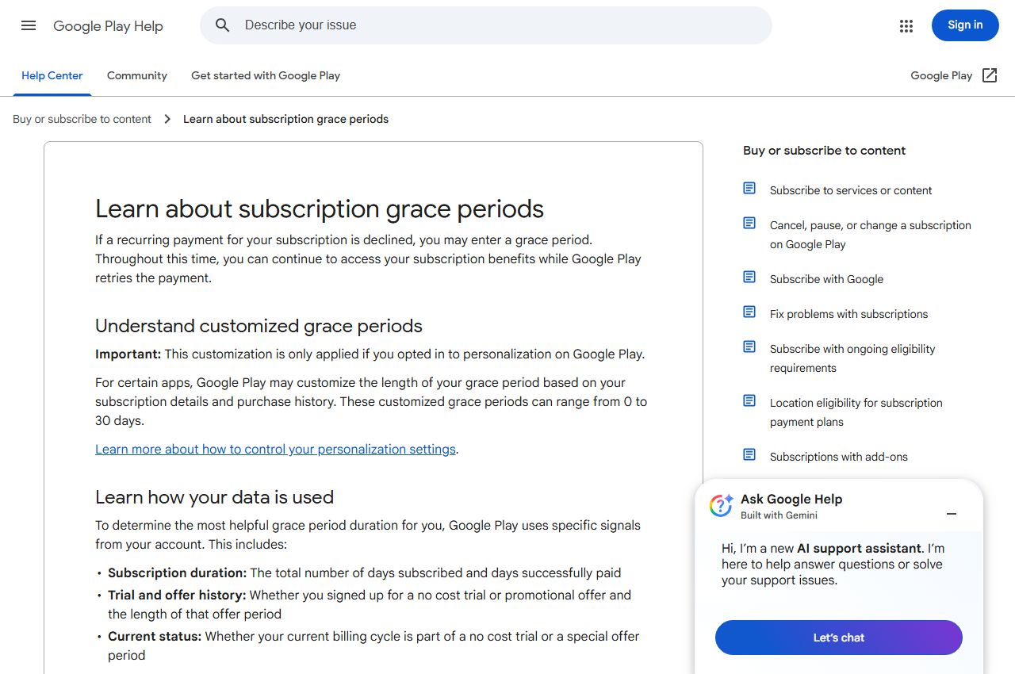Image resolution: width=1015 pixels, height=674 pixels.
Task: Open Subscribe with ongoing eligibility requirements article
Action: [x=852, y=358]
